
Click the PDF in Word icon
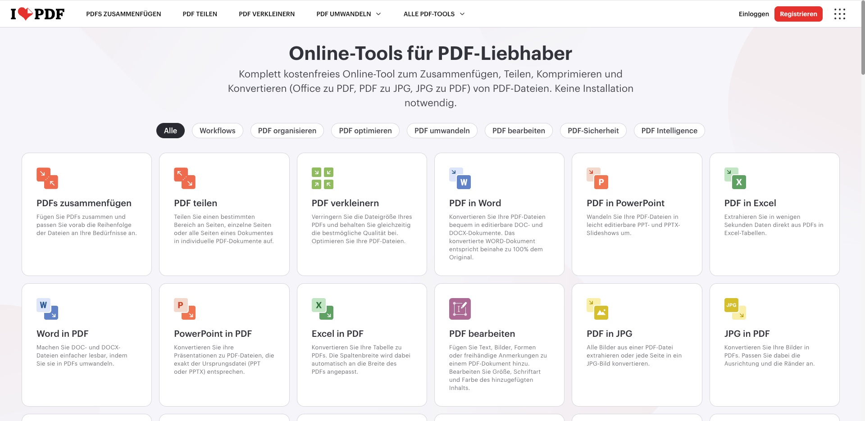coord(460,178)
